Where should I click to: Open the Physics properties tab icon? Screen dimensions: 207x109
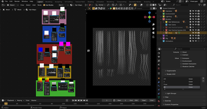pyautogui.click(x=159, y=90)
